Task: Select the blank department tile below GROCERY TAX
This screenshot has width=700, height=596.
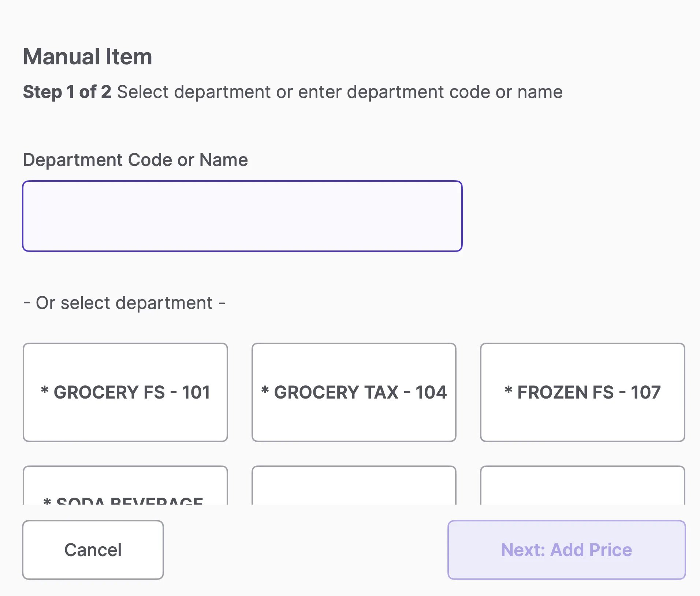Action: 354,486
